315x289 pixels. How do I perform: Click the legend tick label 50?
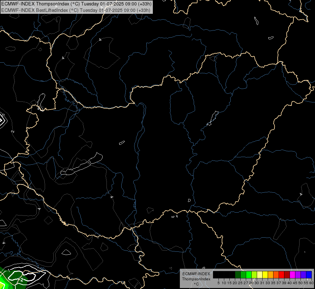301,283
